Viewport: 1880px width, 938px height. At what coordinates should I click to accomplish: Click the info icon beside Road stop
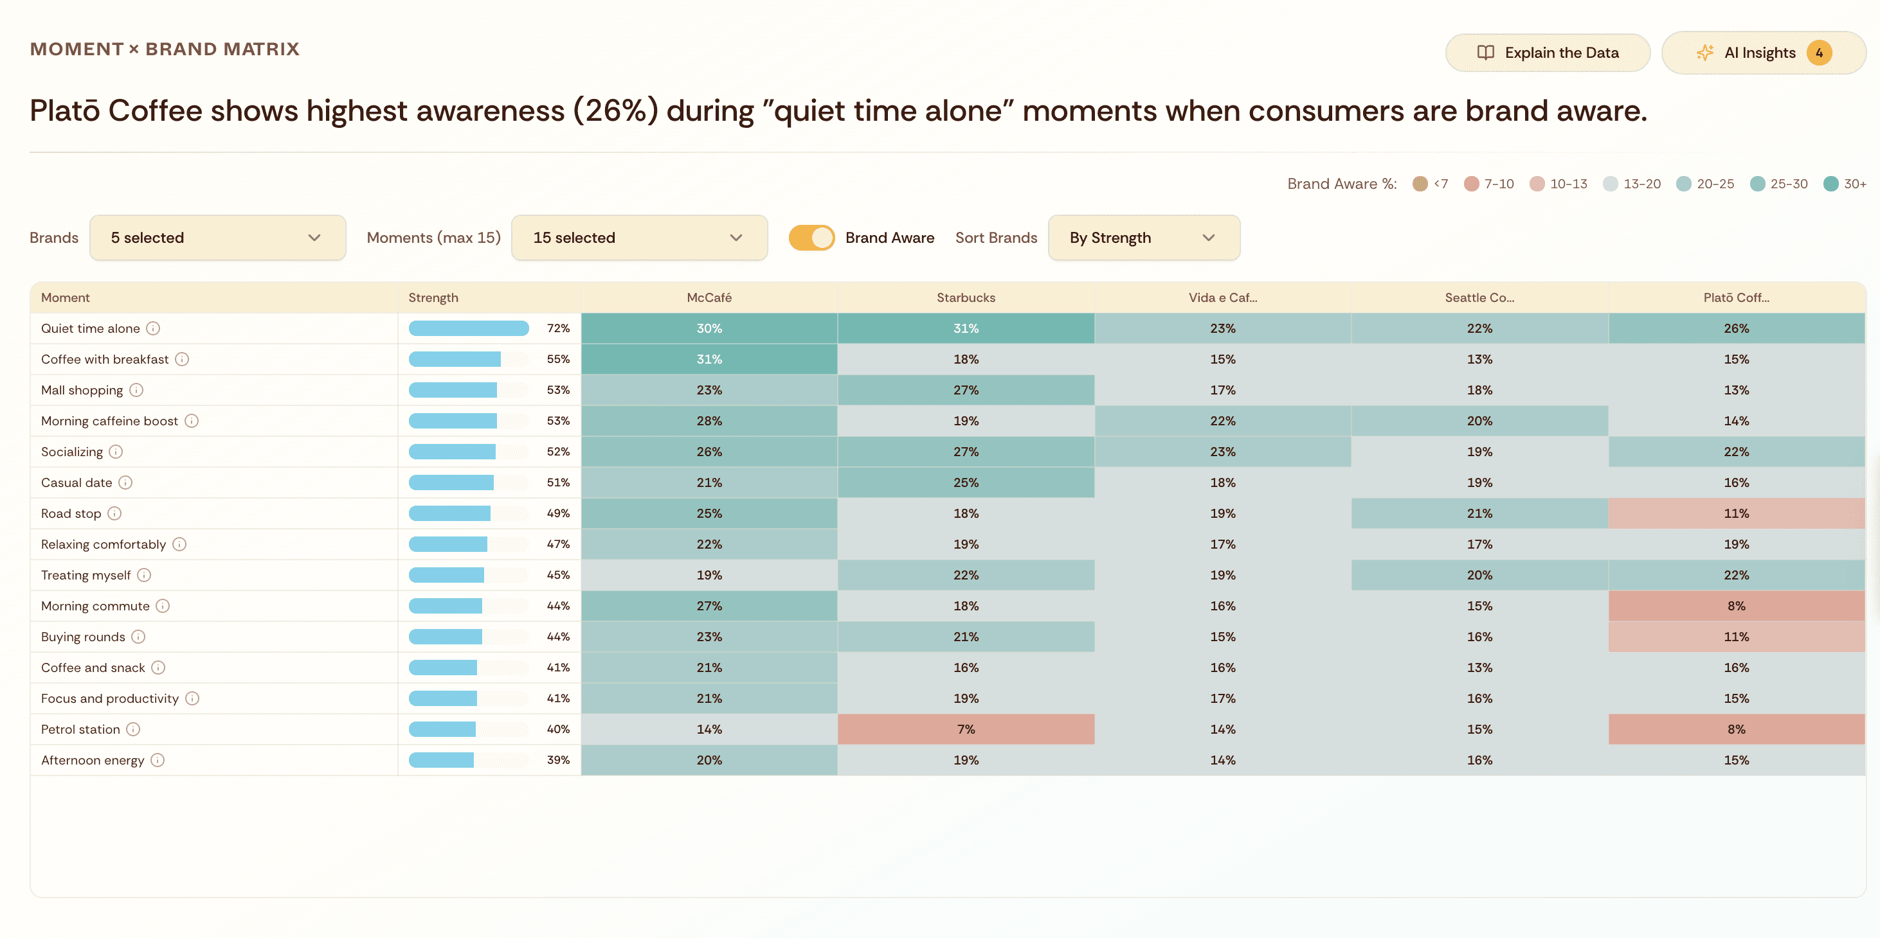[114, 513]
